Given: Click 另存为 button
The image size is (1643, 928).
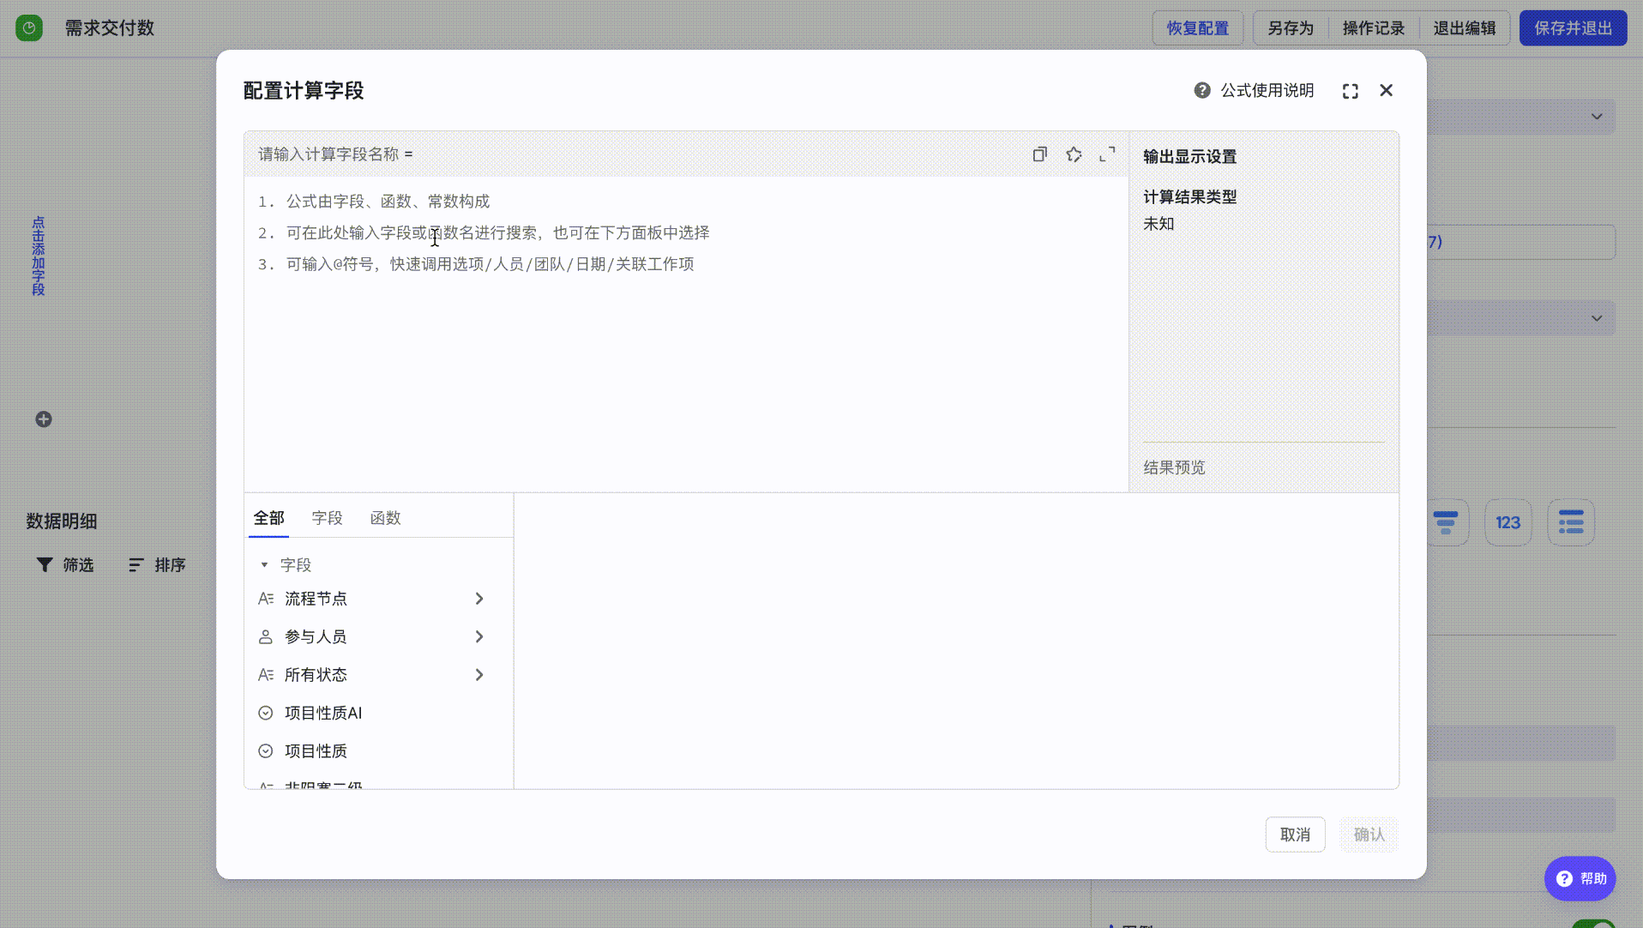Looking at the screenshot, I should click(1291, 28).
